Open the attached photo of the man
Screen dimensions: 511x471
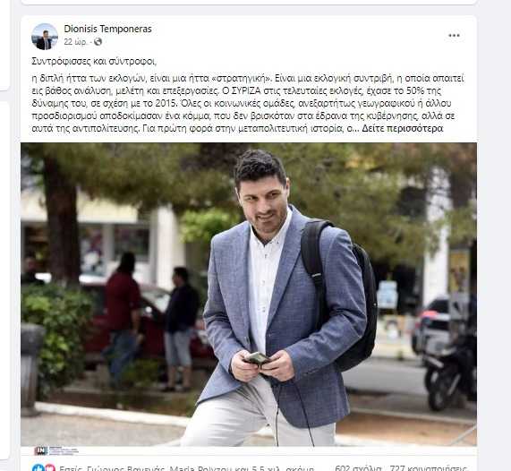249,295
